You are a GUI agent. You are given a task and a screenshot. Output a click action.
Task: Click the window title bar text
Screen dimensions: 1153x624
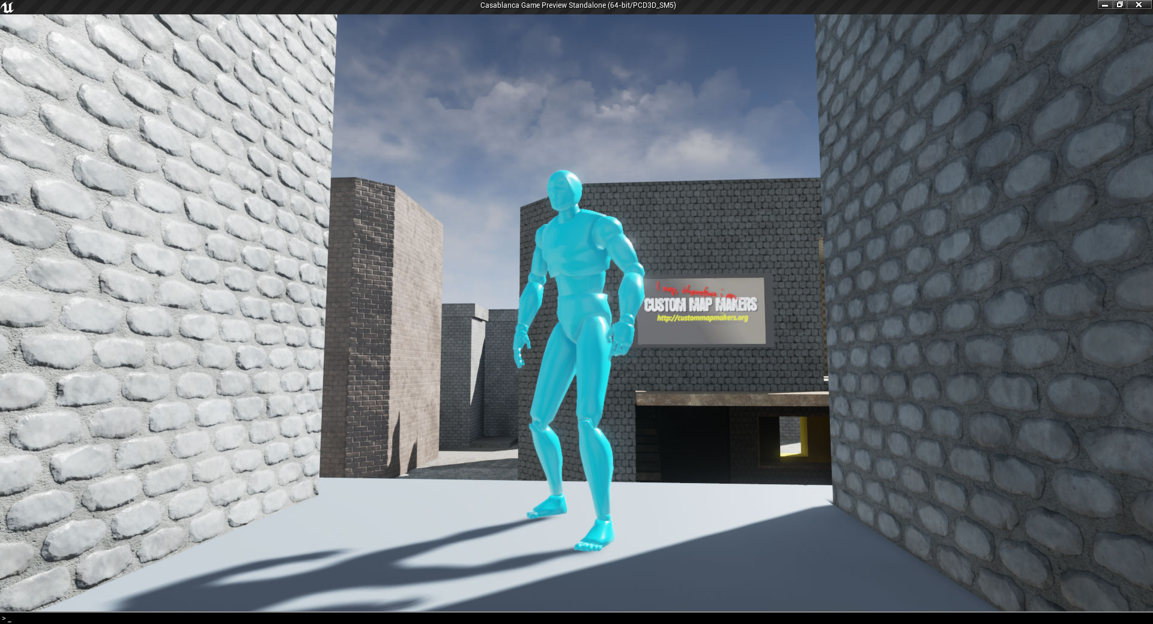pyautogui.click(x=578, y=5)
